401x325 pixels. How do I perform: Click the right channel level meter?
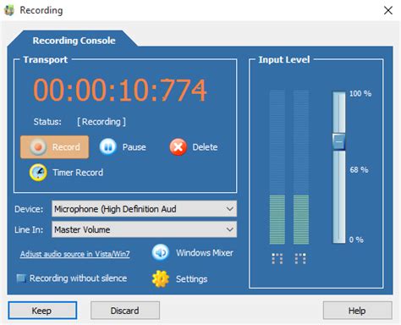pyautogui.click(x=301, y=168)
